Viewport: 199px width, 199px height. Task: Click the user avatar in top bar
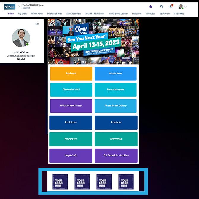point(181,7)
